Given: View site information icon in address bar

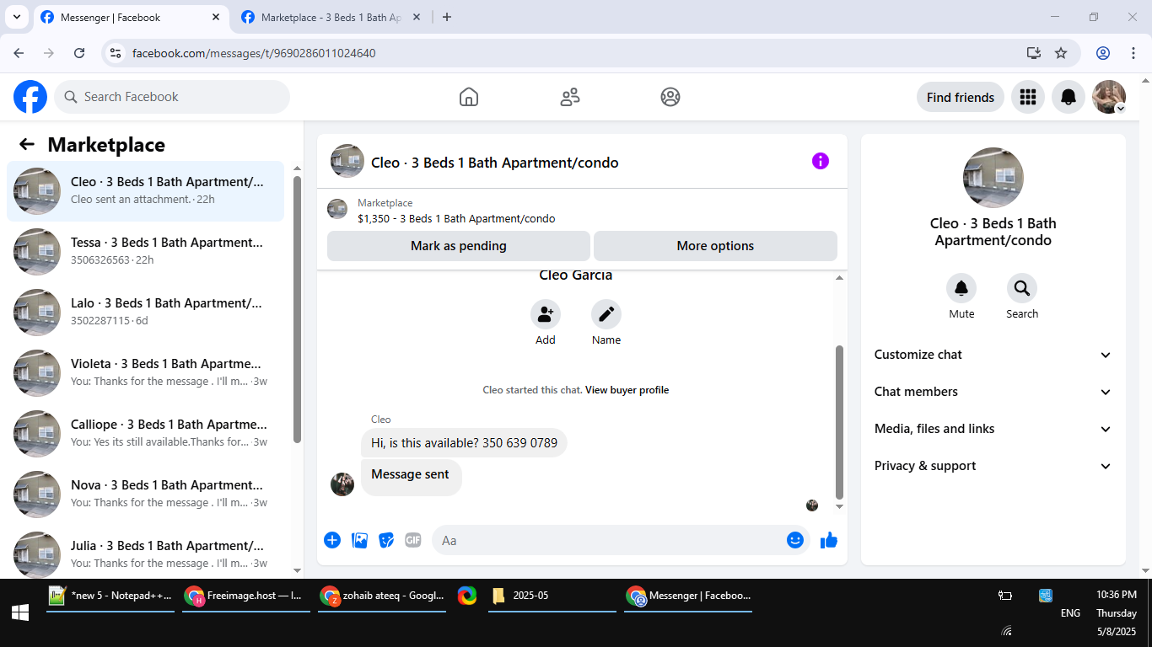Looking at the screenshot, I should tap(116, 53).
